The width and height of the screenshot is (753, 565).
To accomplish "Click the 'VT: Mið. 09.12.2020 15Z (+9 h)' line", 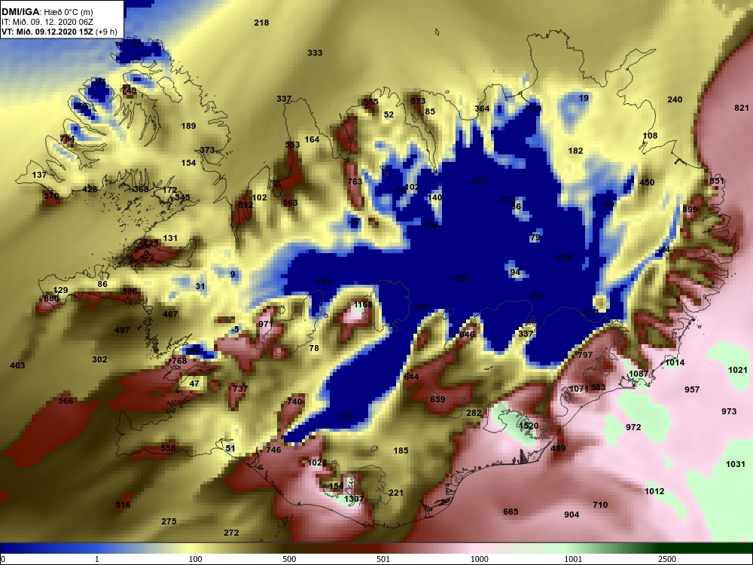I will (59, 32).
